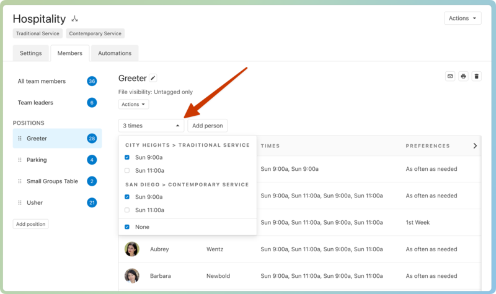The height and width of the screenshot is (294, 496).
Task: Click the Add person button
Action: point(207,126)
